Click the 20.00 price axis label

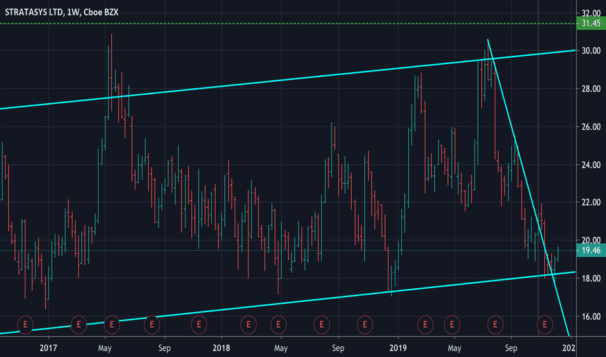591,240
